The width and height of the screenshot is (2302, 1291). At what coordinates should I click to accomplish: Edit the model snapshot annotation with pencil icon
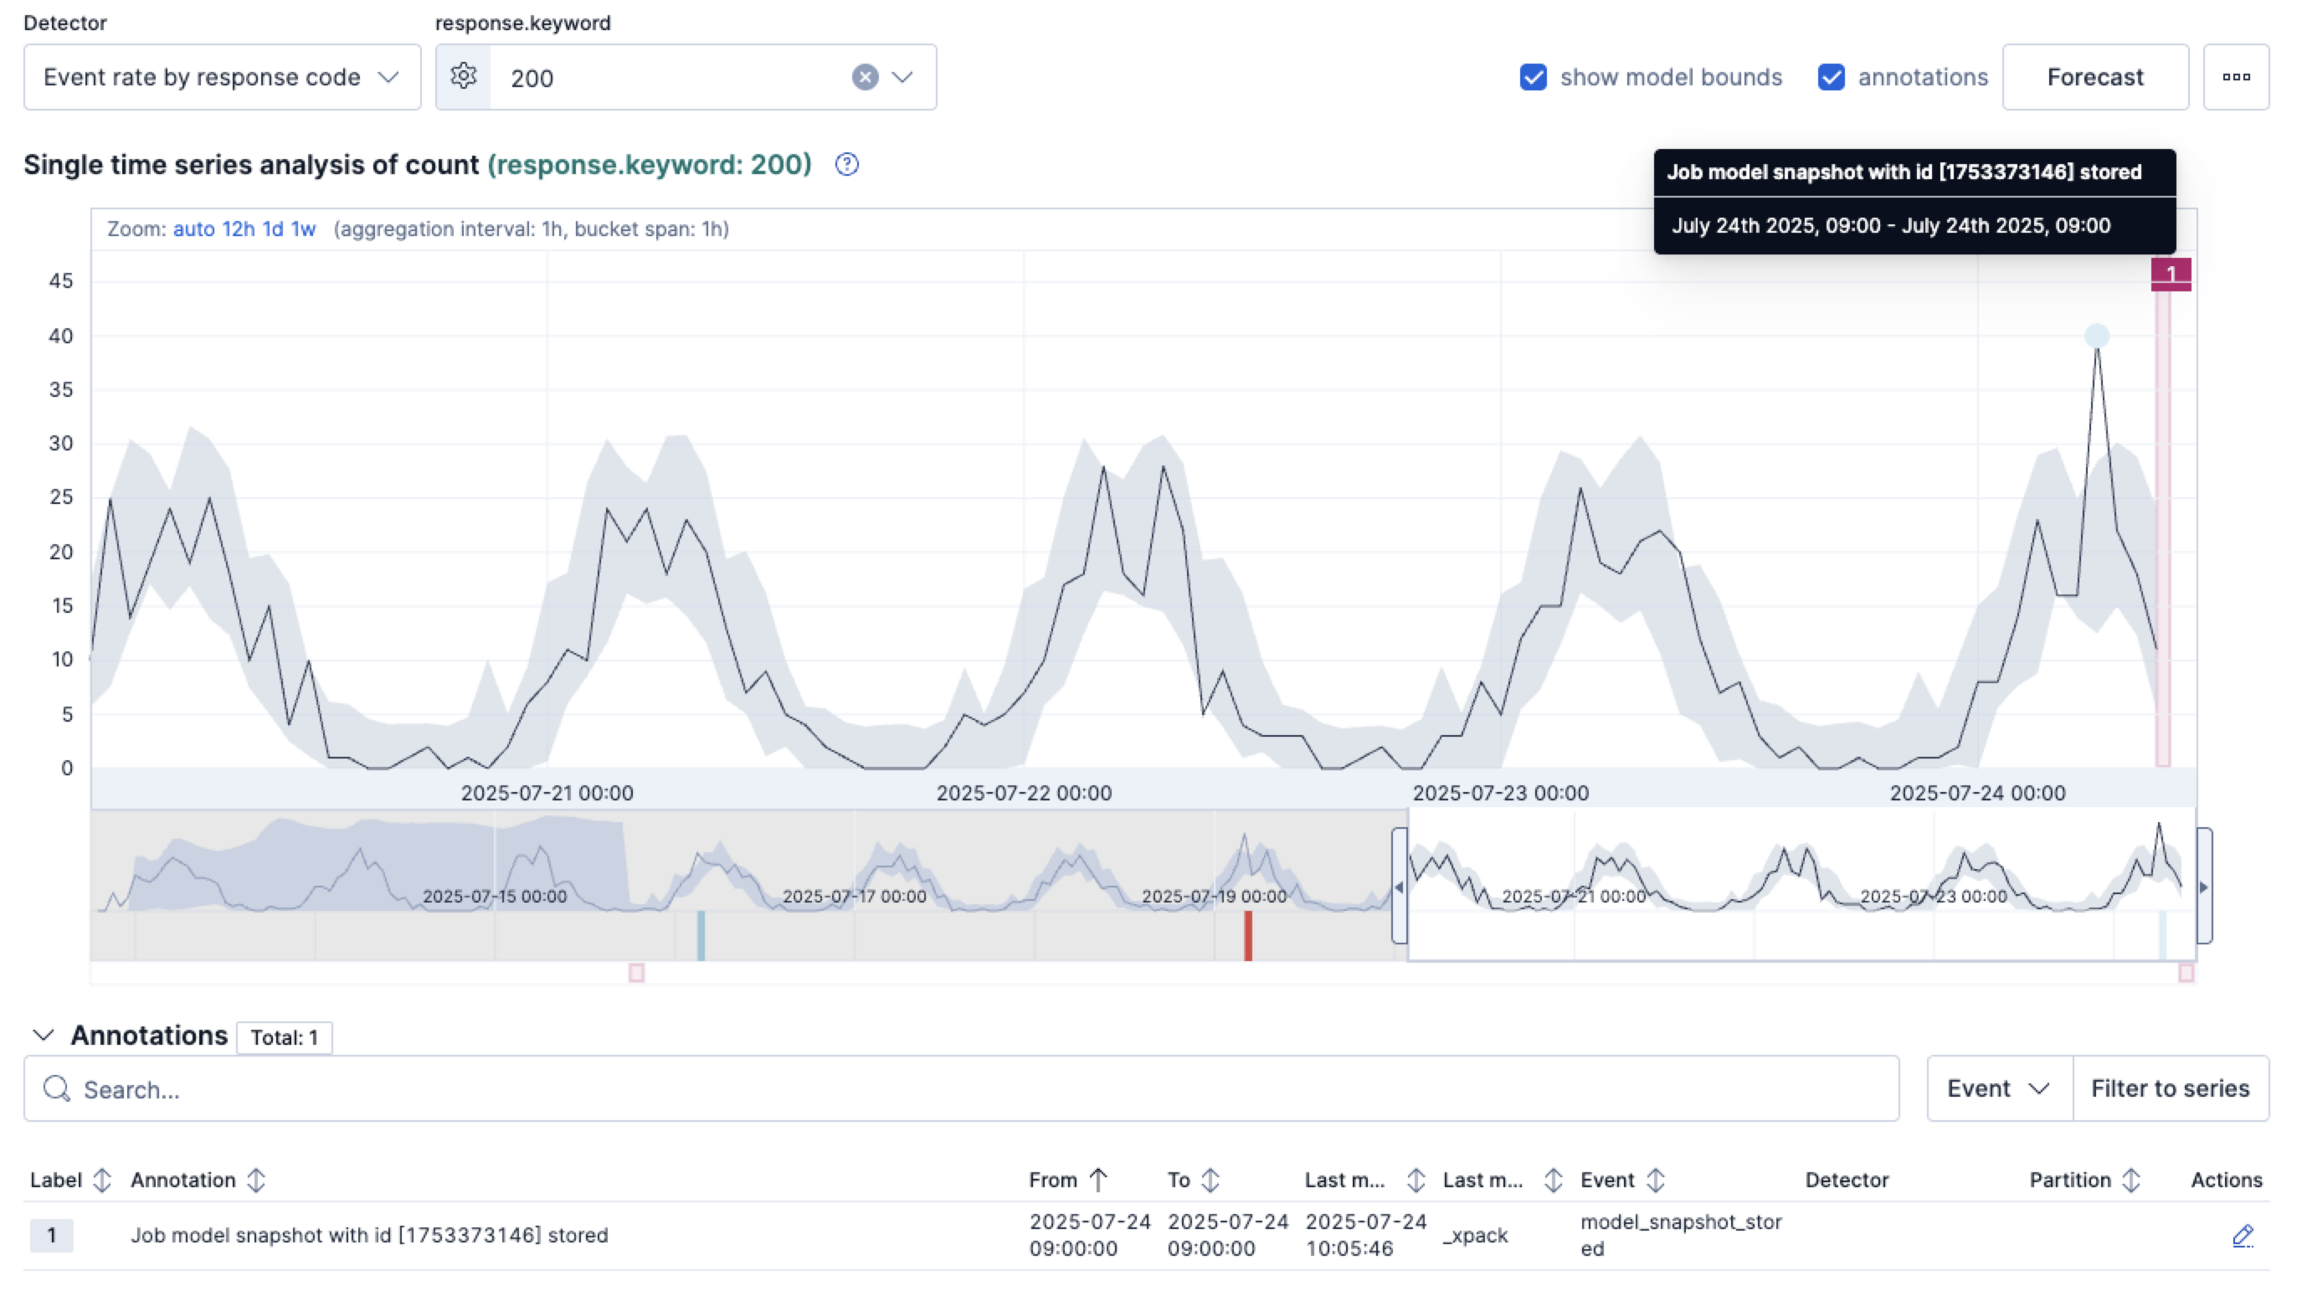[x=2243, y=1236]
